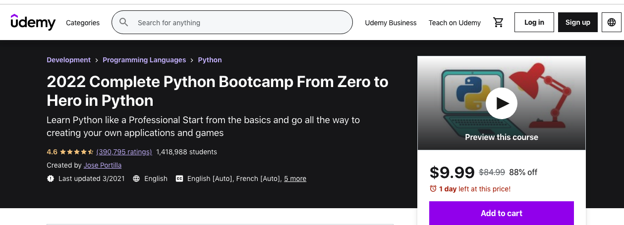Select the Python breadcrumb link
624x225 pixels.
pyautogui.click(x=210, y=60)
